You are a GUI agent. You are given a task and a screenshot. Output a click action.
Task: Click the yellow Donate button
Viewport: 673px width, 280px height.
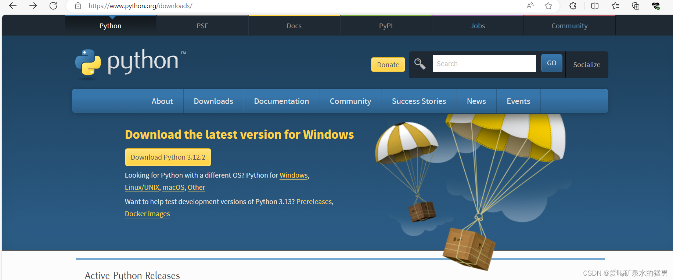point(388,65)
